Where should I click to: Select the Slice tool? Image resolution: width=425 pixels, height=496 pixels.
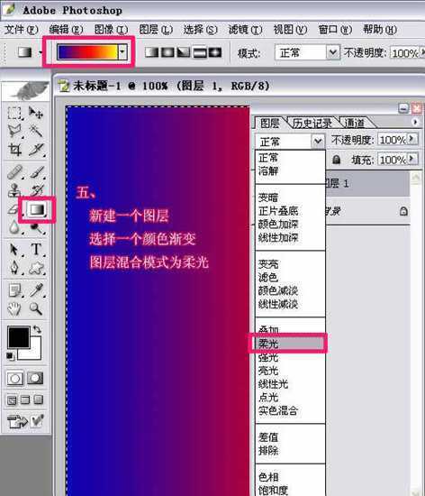pos(36,150)
